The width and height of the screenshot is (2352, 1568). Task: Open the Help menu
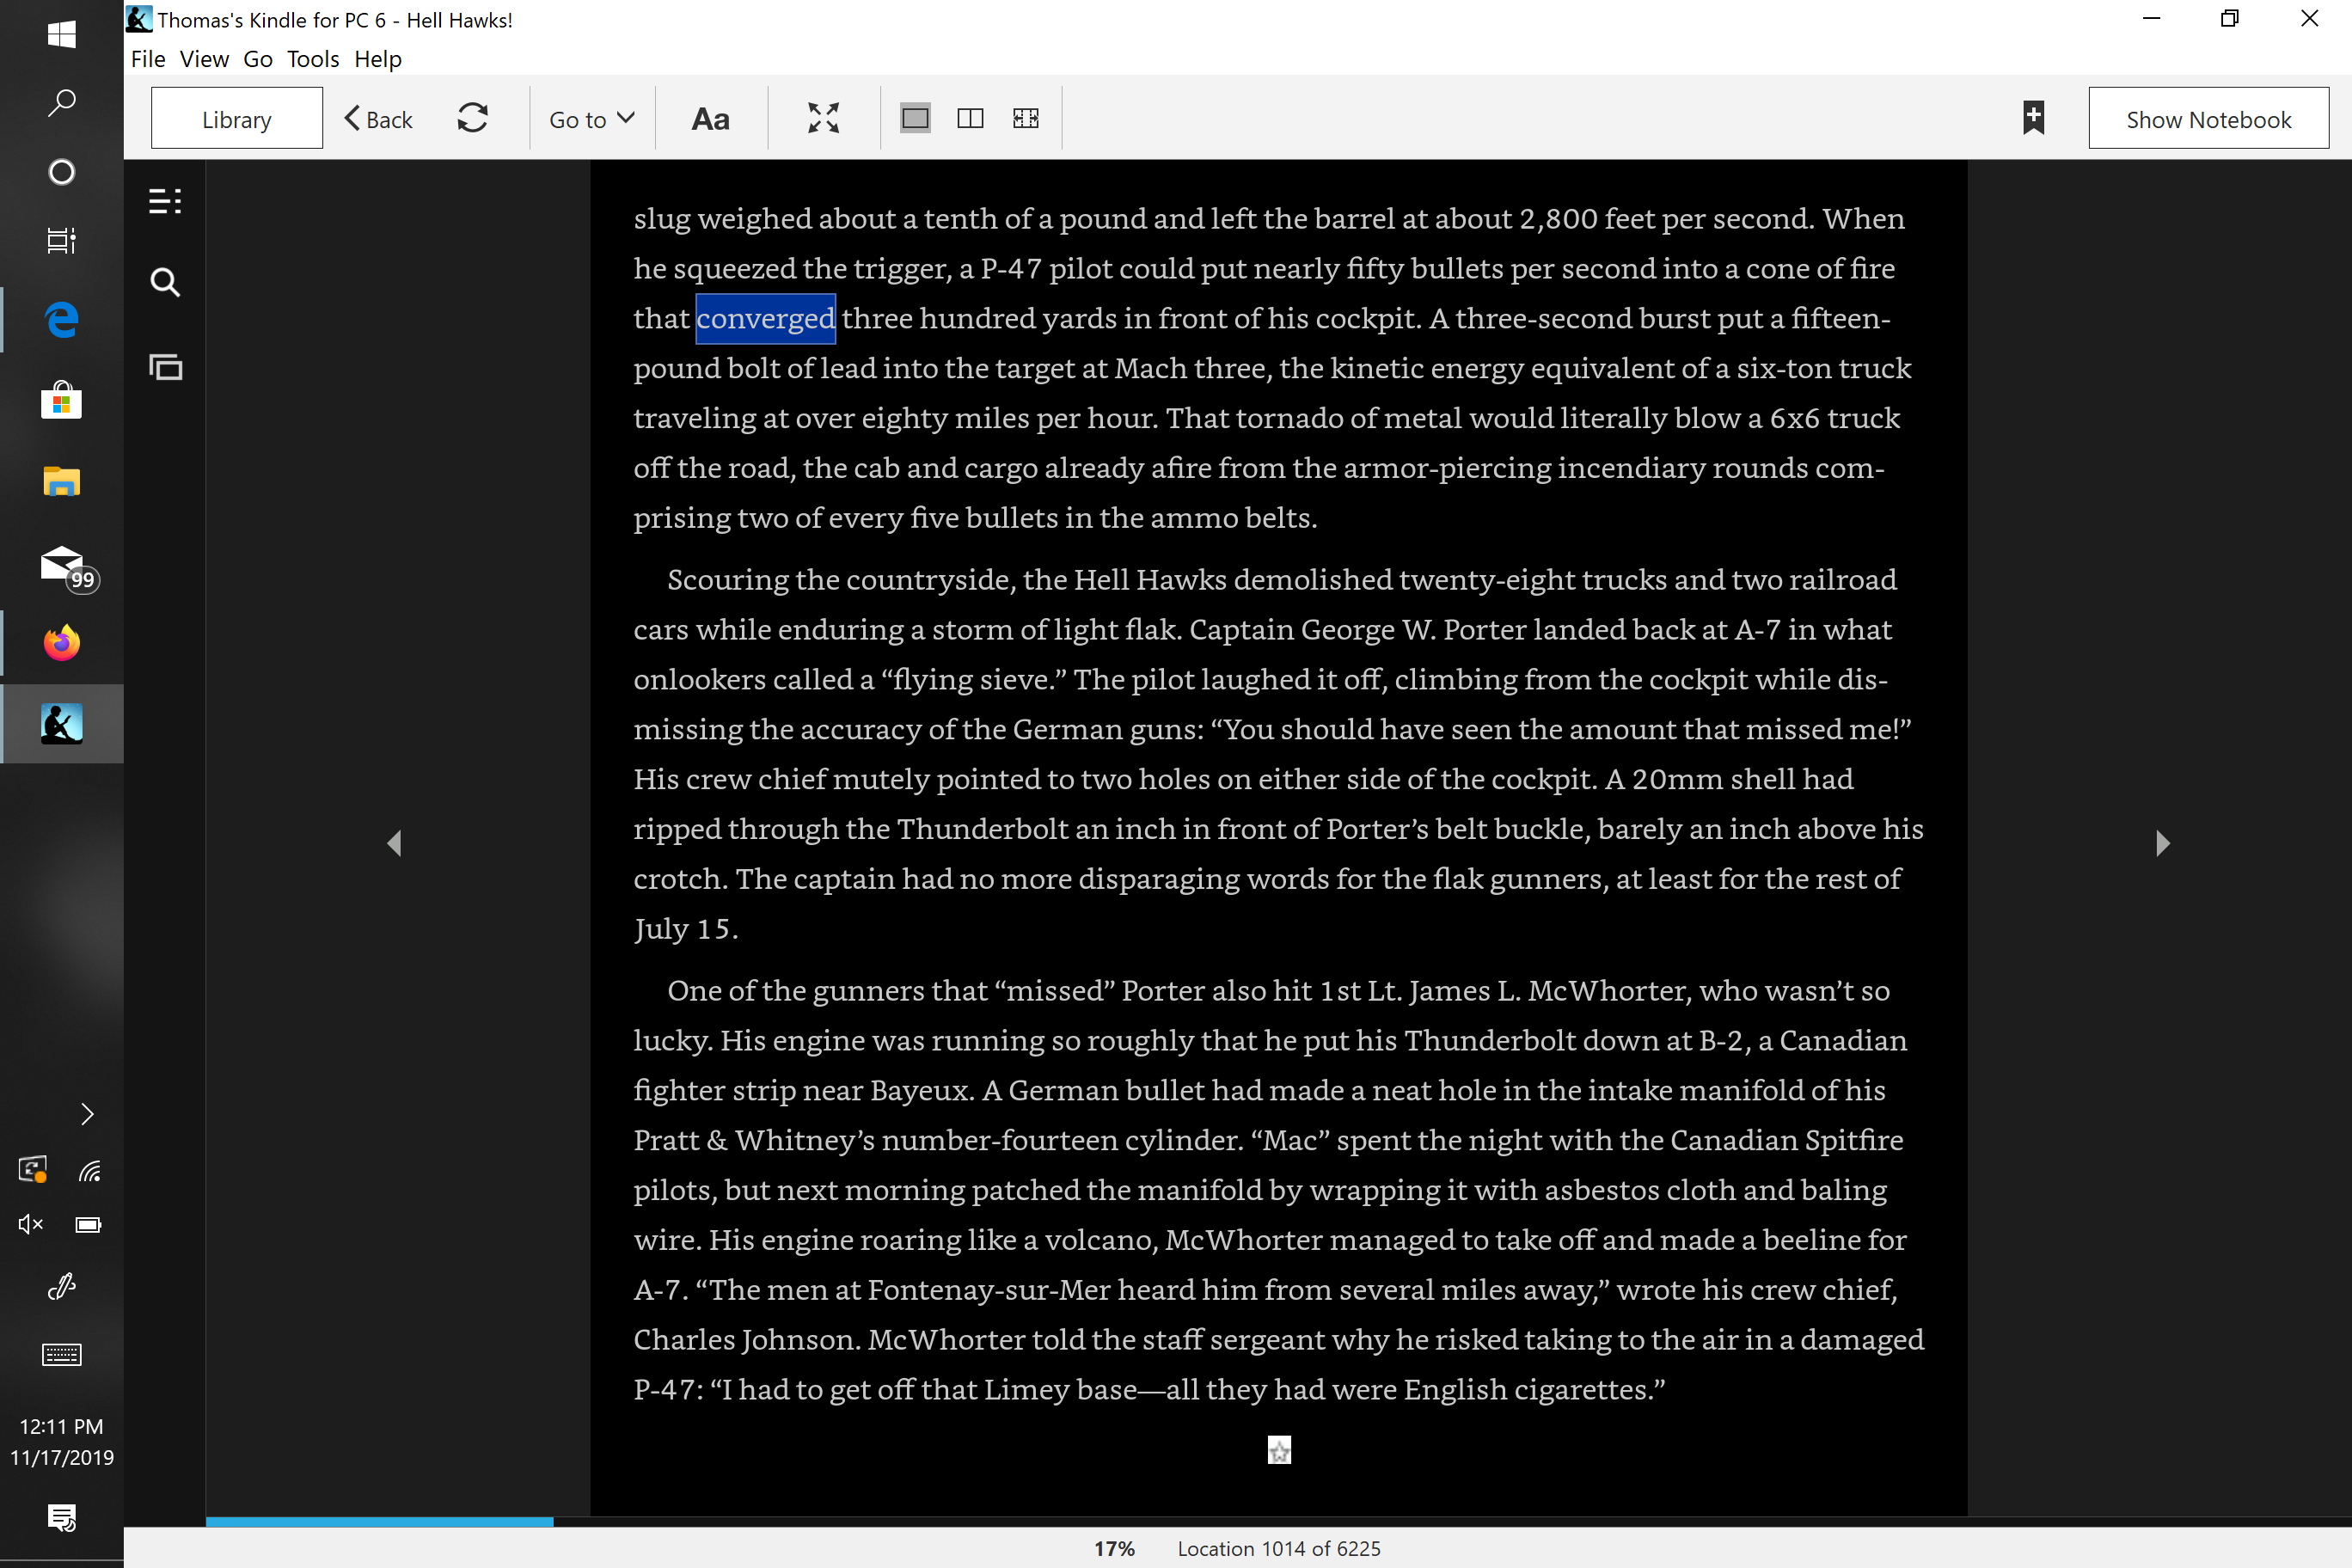coord(377,59)
